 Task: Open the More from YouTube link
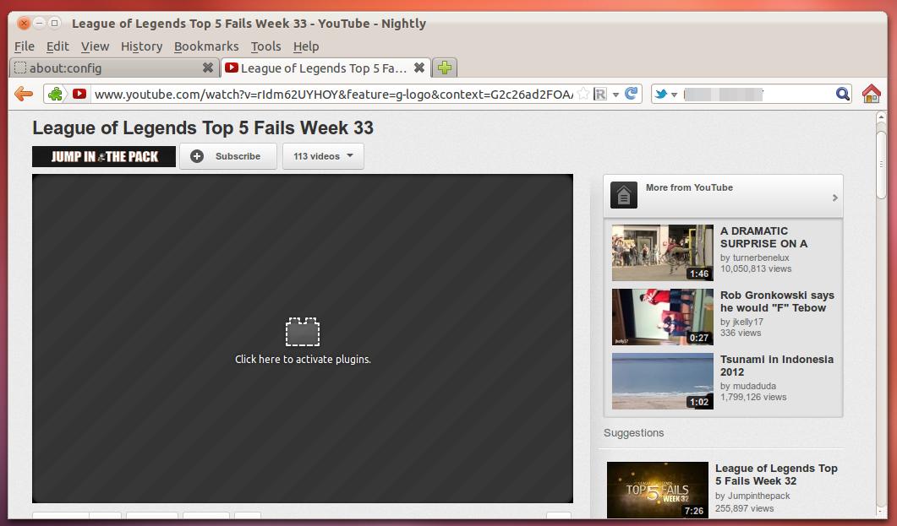click(689, 187)
